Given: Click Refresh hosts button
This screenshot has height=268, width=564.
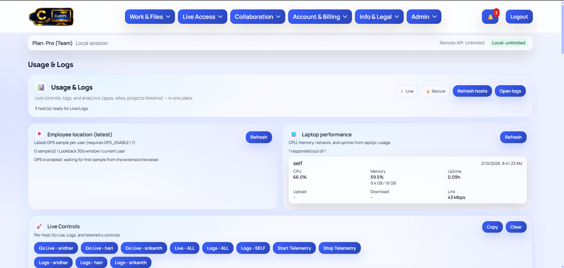Looking at the screenshot, I should [472, 91].
